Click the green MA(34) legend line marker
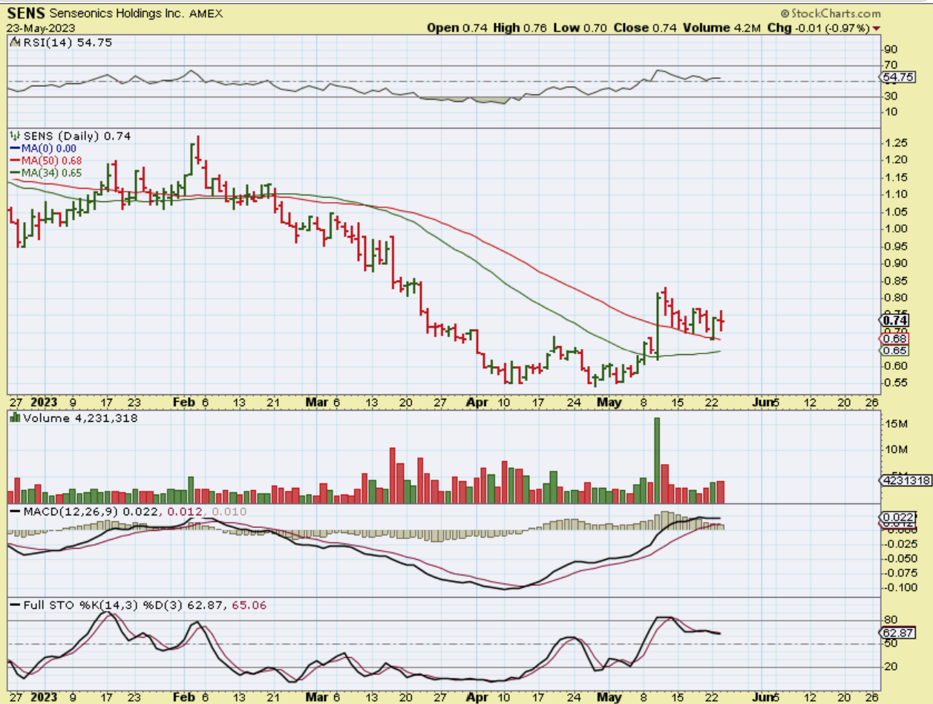Viewport: 933px width, 704px height. (x=15, y=172)
